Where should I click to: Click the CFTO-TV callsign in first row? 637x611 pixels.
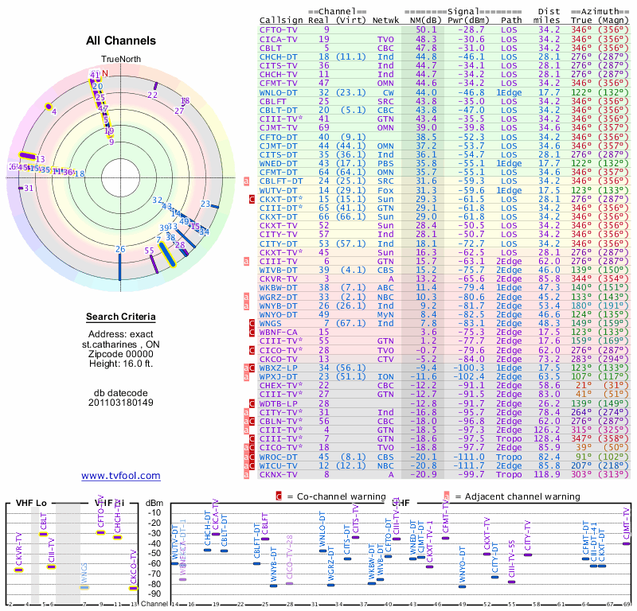point(279,29)
